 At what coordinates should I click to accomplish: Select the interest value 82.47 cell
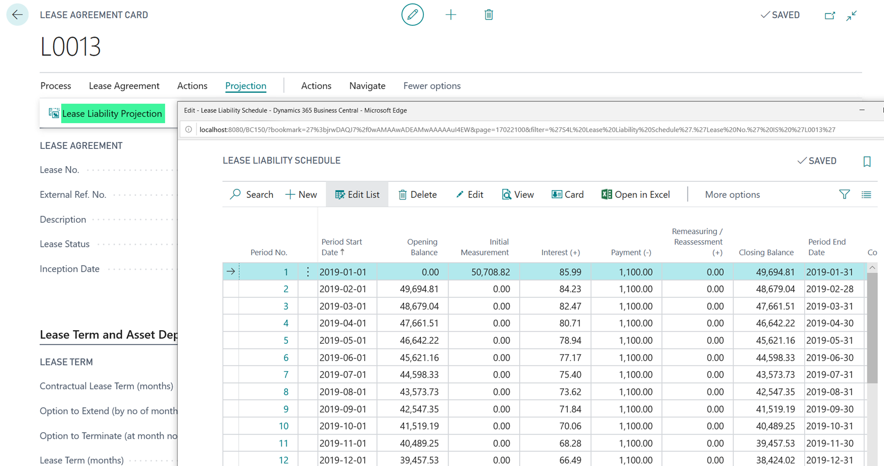pyautogui.click(x=555, y=306)
